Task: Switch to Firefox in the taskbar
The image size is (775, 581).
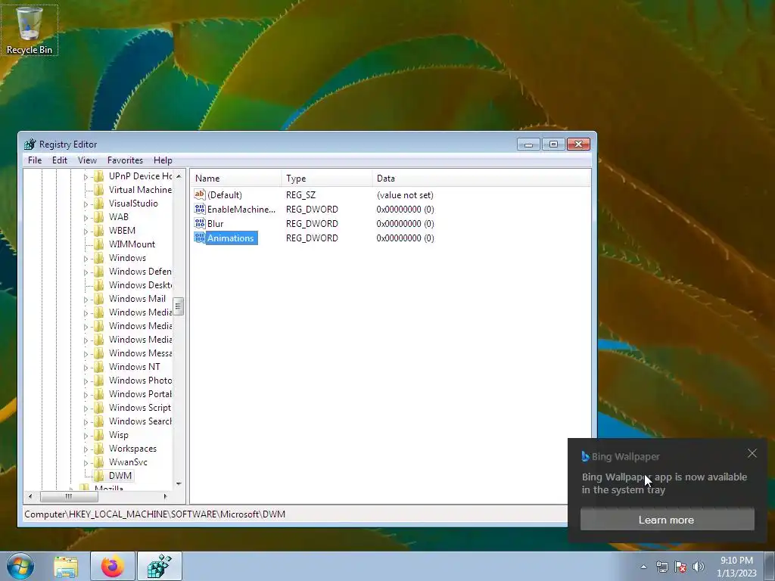Action: [x=112, y=566]
